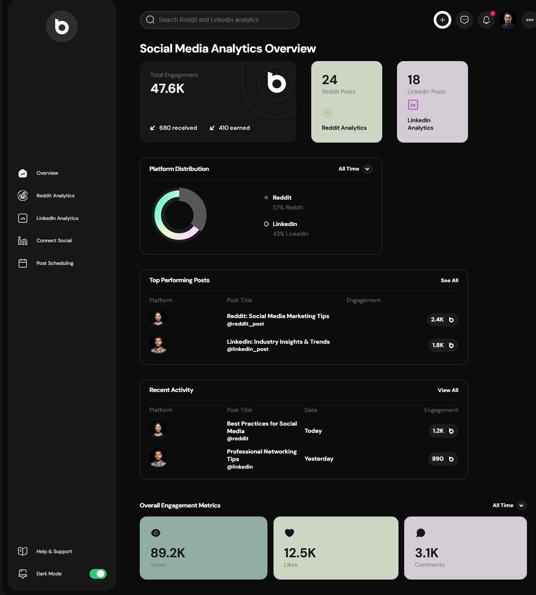Image resolution: width=536 pixels, height=595 pixels.
Task: Expand Overall Engagement Metrics All Time dropdown
Action: 521,505
